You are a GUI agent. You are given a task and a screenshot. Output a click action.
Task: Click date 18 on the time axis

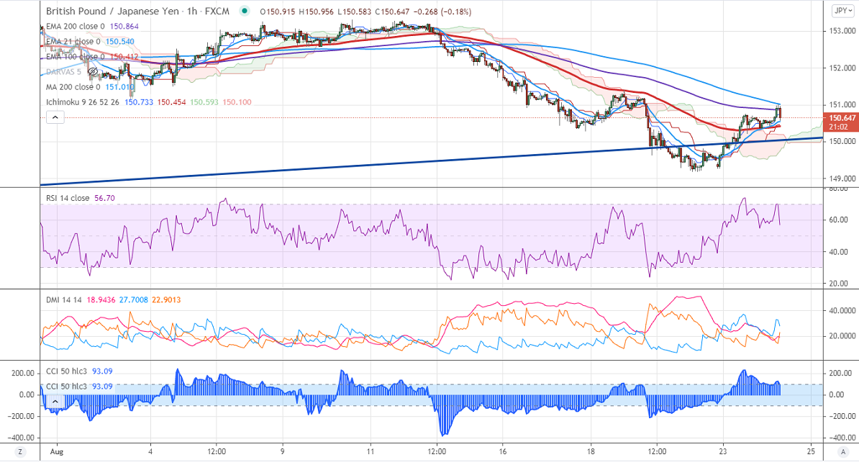591,452
